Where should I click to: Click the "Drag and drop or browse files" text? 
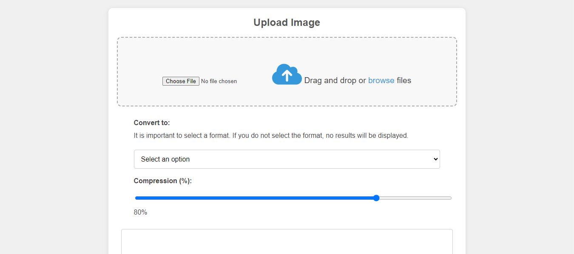tap(357, 80)
